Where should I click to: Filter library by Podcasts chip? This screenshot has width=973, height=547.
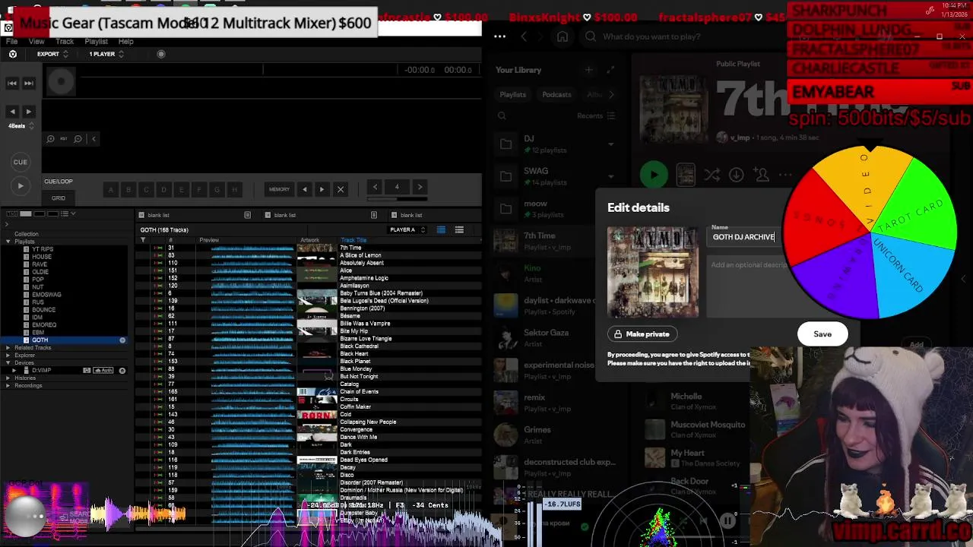556,94
